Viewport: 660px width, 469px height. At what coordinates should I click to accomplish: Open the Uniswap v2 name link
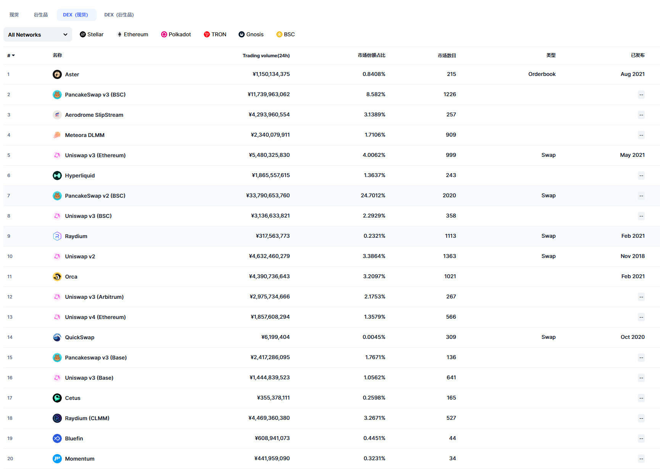point(80,256)
